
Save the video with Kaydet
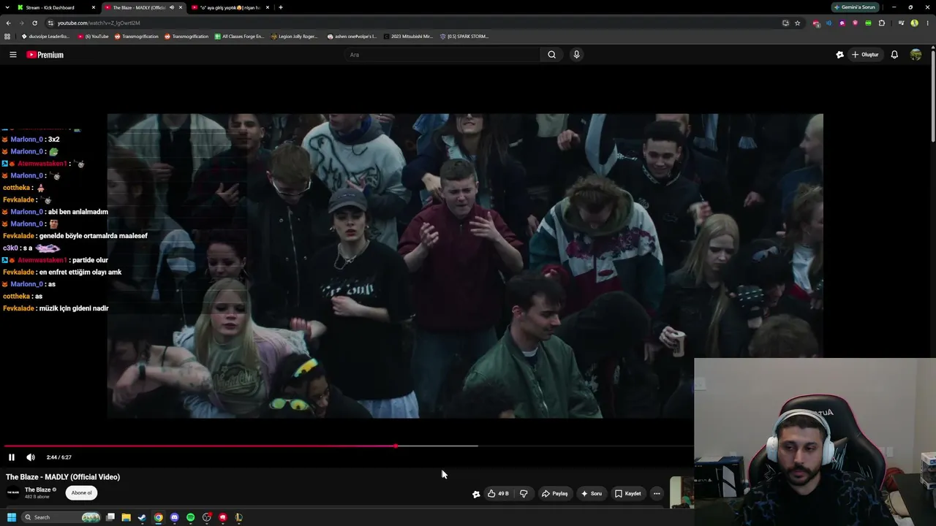(627, 494)
